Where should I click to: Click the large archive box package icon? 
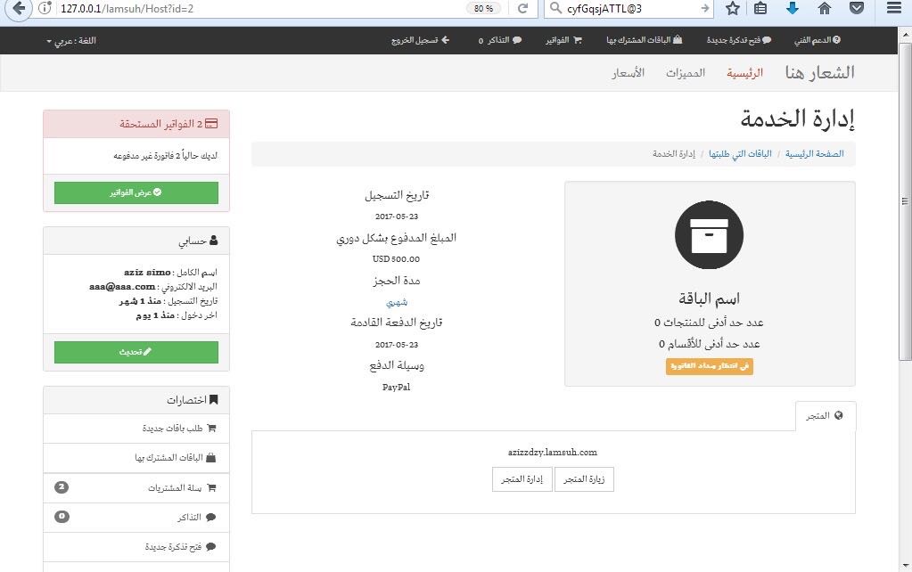tap(709, 235)
